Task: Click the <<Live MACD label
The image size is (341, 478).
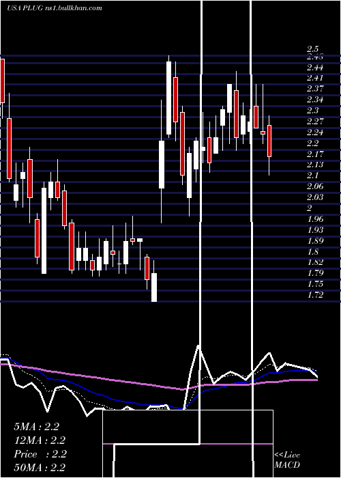Action: [x=287, y=460]
